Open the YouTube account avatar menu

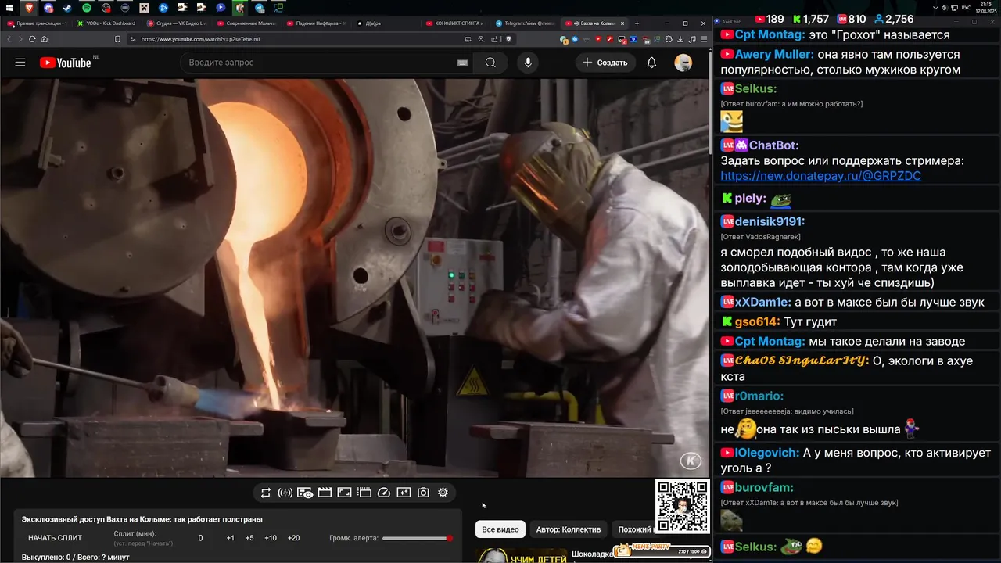click(683, 63)
